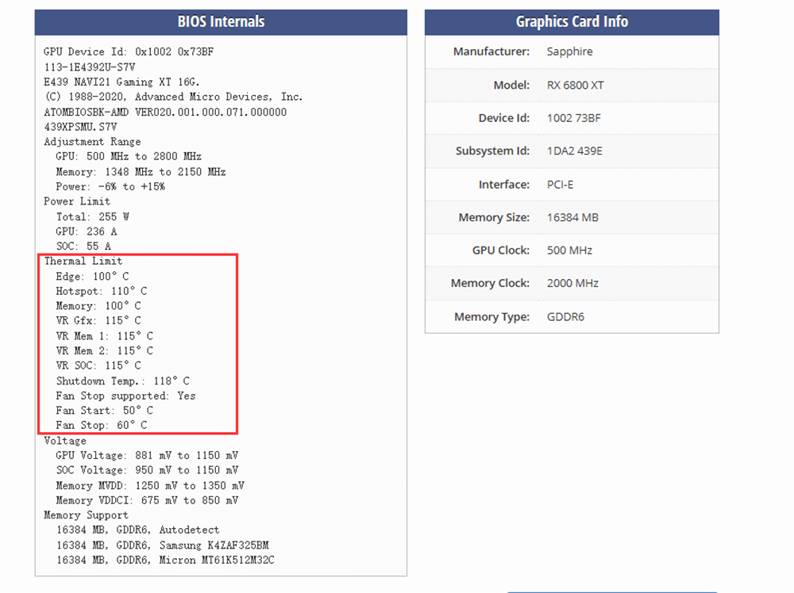Click the Fan Stop supported: Yes line

tap(125, 396)
